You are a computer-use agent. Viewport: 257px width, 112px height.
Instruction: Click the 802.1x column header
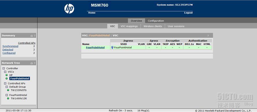[x=189, y=44]
